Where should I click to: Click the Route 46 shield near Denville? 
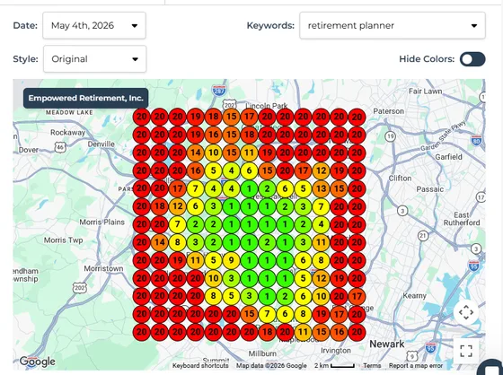[x=60, y=147]
